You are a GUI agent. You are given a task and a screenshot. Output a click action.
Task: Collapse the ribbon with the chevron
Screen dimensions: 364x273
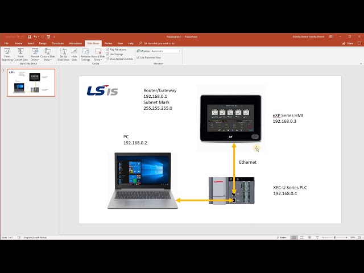[361, 63]
